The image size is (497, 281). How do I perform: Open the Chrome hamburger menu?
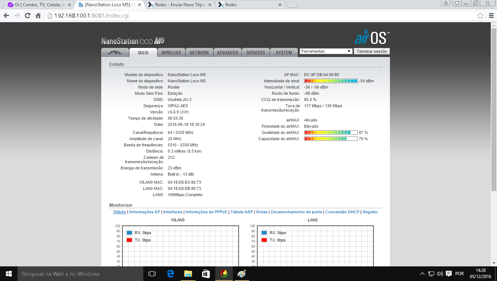pyautogui.click(x=491, y=16)
